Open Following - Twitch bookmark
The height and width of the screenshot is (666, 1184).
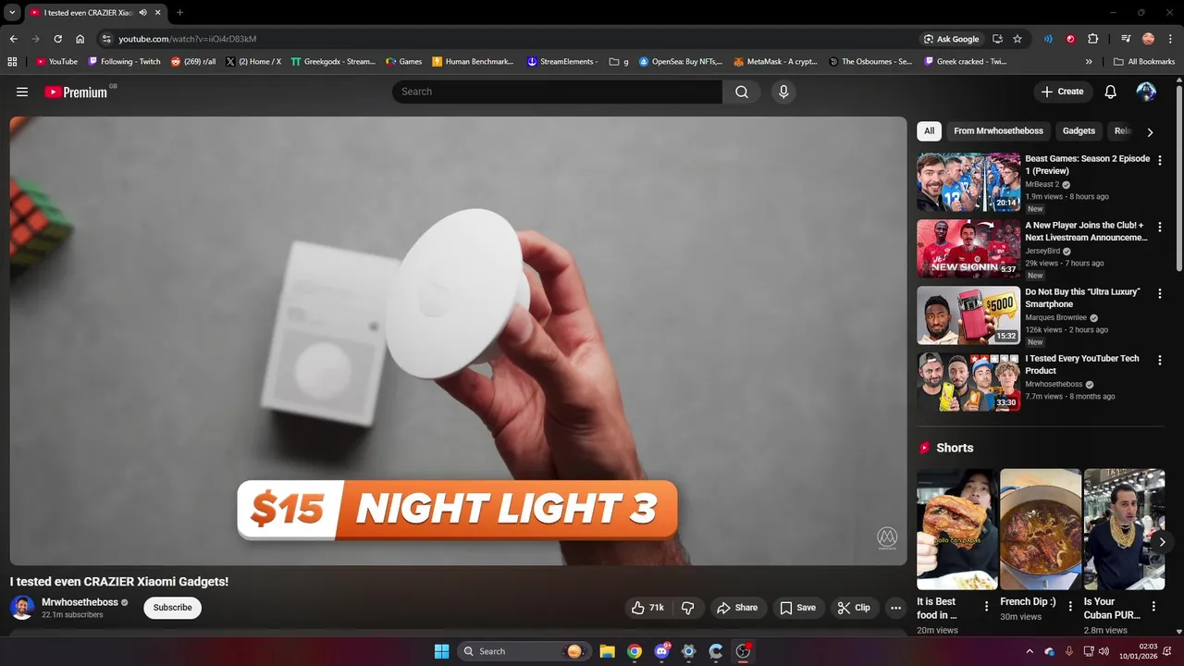point(124,62)
